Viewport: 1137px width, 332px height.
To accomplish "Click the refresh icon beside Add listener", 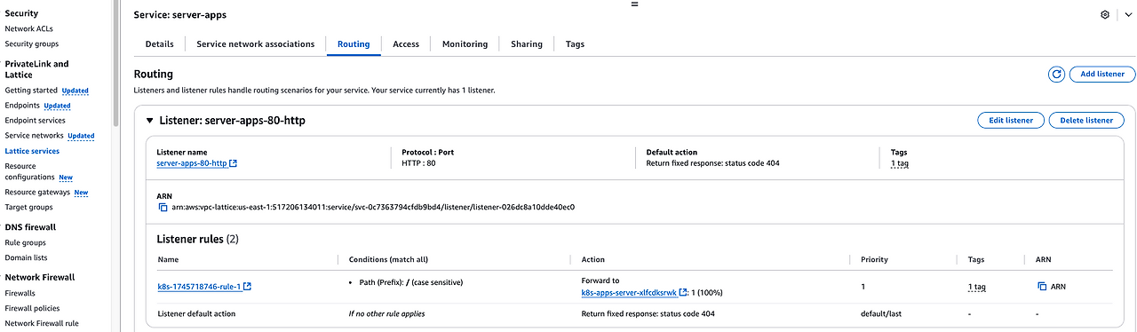I will point(1056,75).
